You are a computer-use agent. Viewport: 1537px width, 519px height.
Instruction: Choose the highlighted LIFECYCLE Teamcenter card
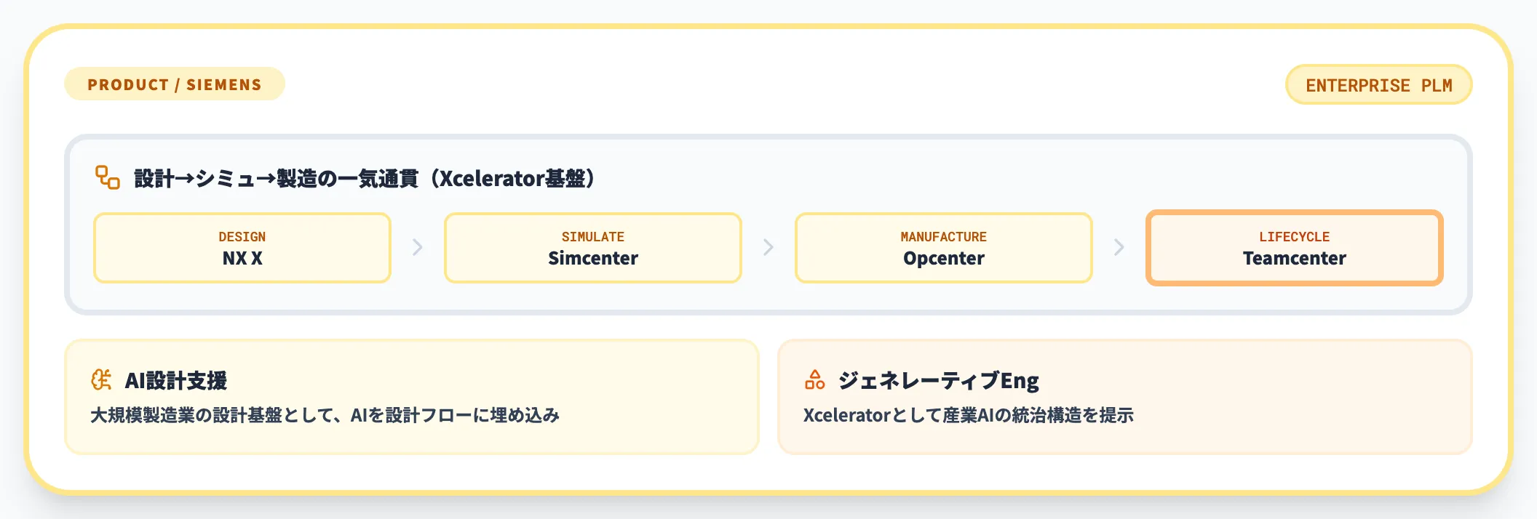[x=1295, y=248]
